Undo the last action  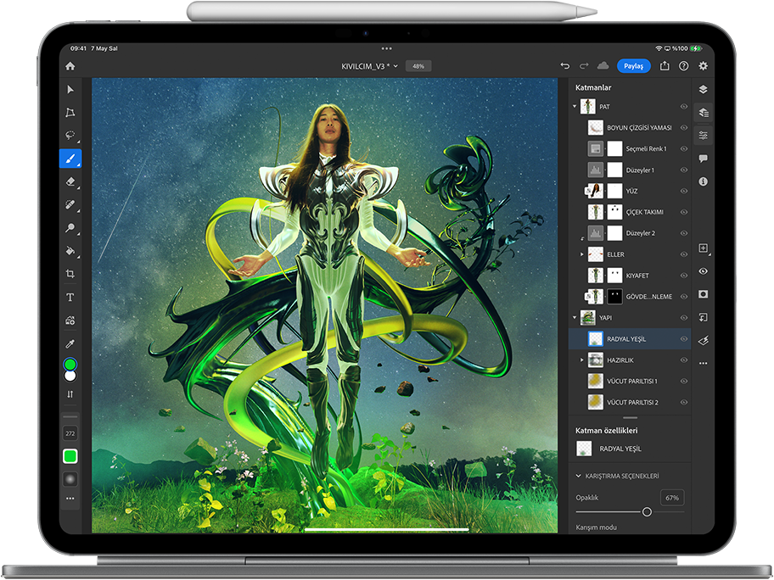pos(565,66)
